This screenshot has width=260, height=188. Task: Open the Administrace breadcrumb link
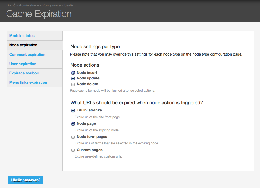tap(29, 5)
